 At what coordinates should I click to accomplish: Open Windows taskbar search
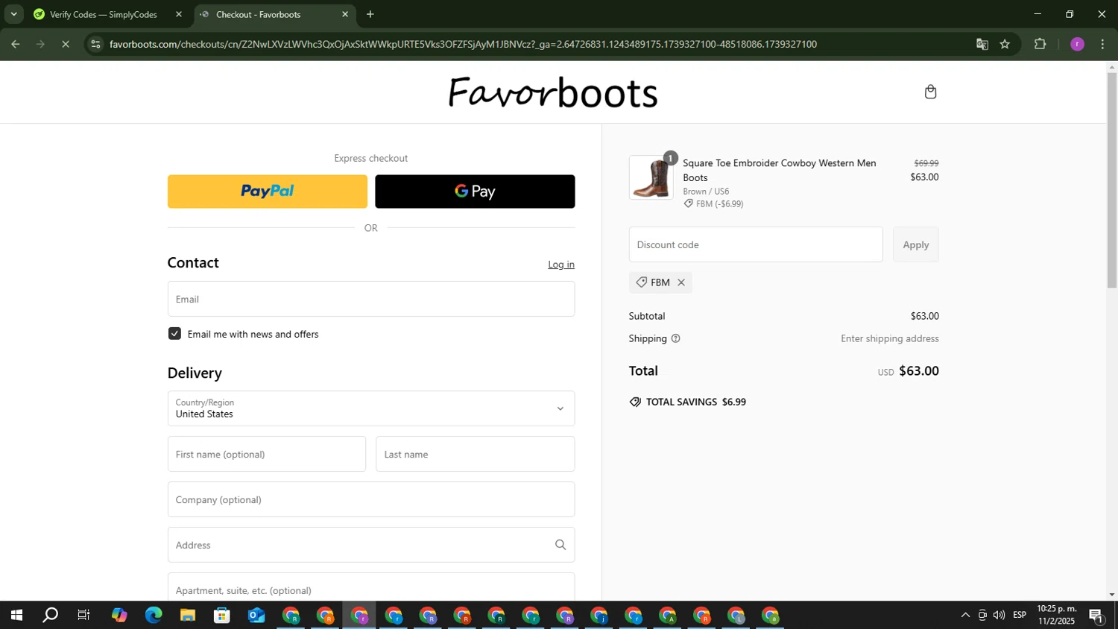click(x=50, y=616)
